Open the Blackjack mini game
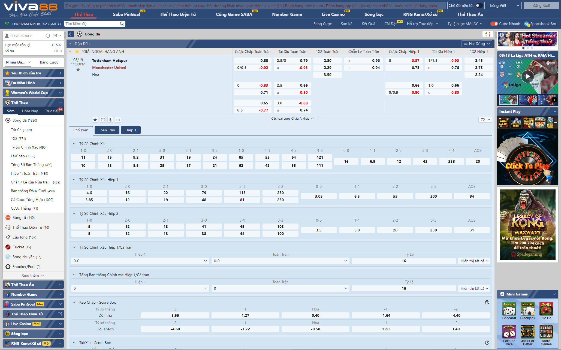The width and height of the screenshot is (561, 350). tap(528, 311)
